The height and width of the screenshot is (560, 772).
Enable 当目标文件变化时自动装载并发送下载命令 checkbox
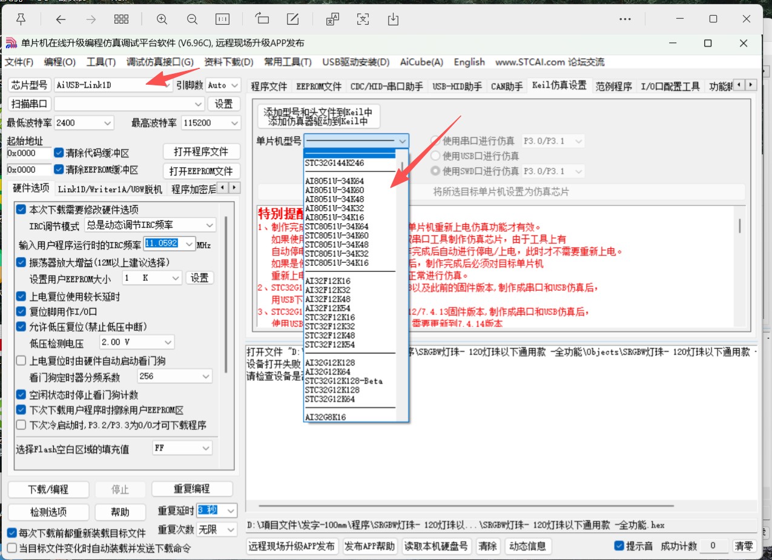pyautogui.click(x=12, y=548)
